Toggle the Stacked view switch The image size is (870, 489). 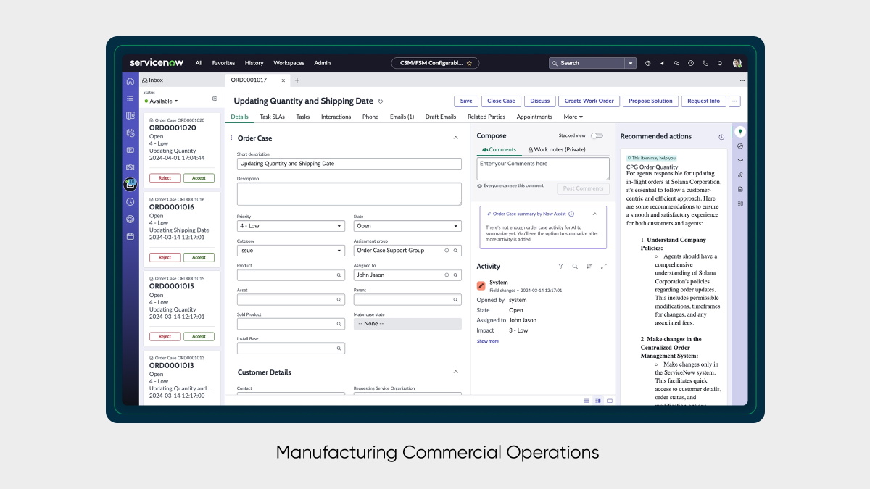tap(597, 135)
